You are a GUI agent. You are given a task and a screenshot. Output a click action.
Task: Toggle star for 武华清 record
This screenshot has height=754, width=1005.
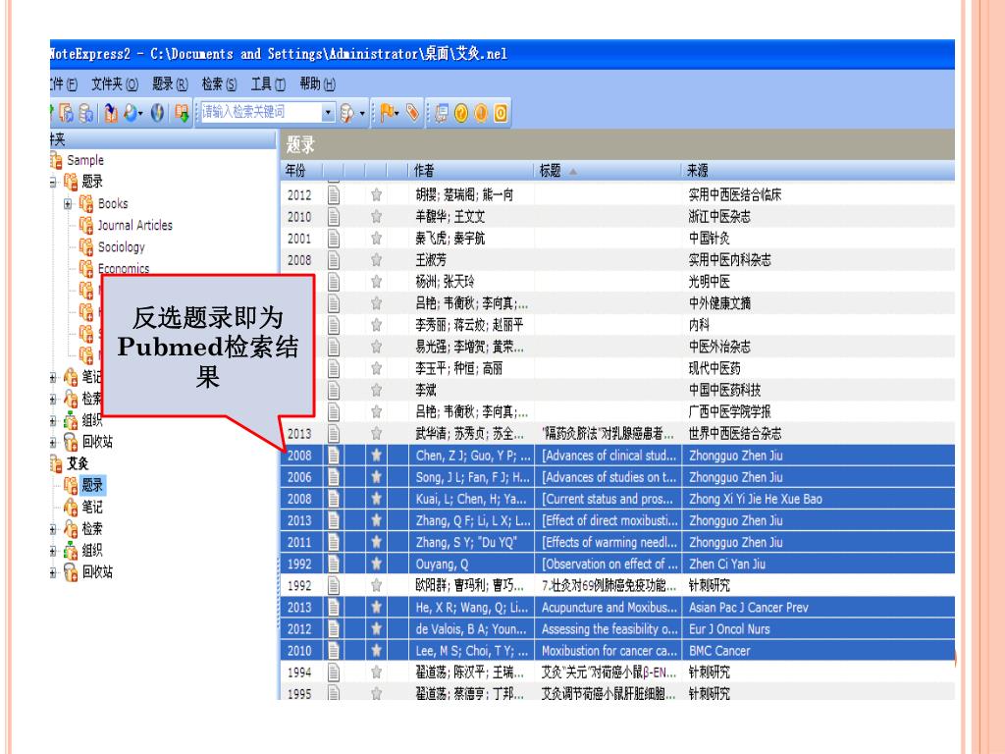(376, 433)
